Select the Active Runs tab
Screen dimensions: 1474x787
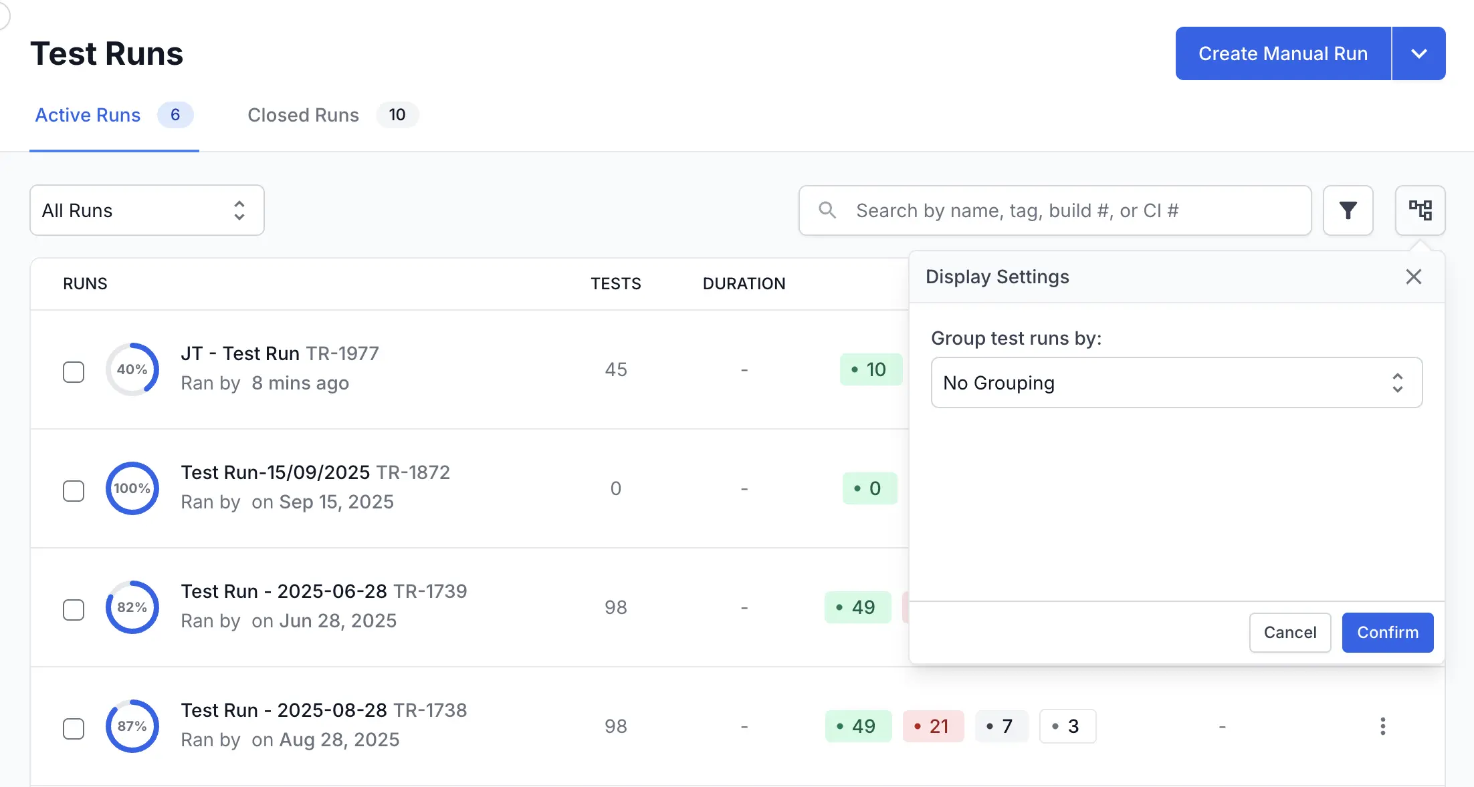[x=88, y=115]
